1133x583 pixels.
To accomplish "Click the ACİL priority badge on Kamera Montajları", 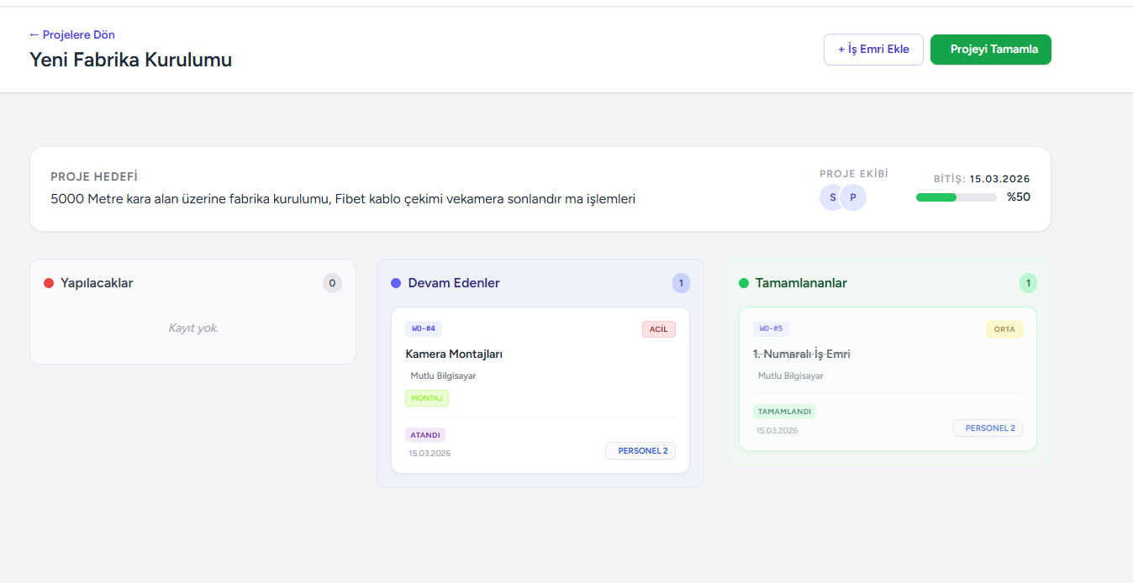I will click(658, 328).
